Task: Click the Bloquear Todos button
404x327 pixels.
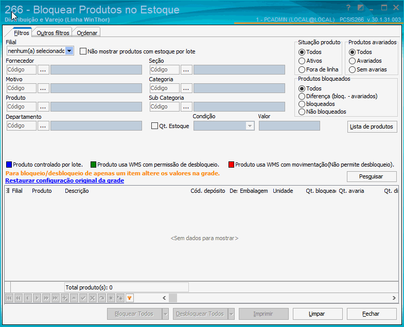Action: point(134,314)
